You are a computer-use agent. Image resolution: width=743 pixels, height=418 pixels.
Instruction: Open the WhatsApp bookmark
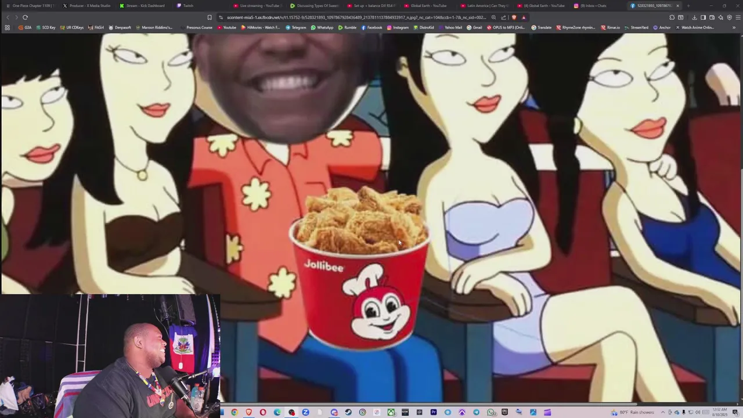coord(322,27)
